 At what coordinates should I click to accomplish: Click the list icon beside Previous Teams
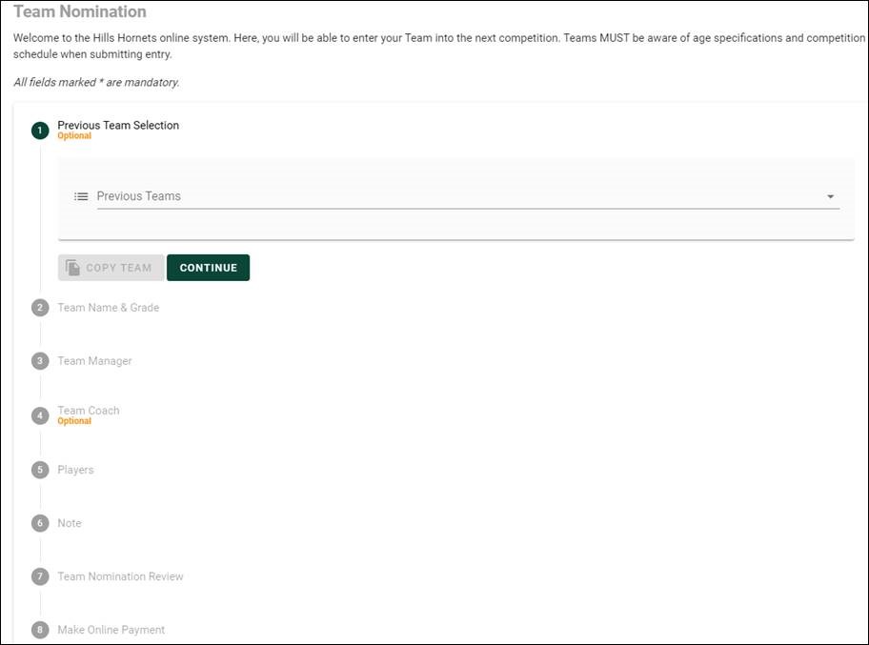click(81, 196)
